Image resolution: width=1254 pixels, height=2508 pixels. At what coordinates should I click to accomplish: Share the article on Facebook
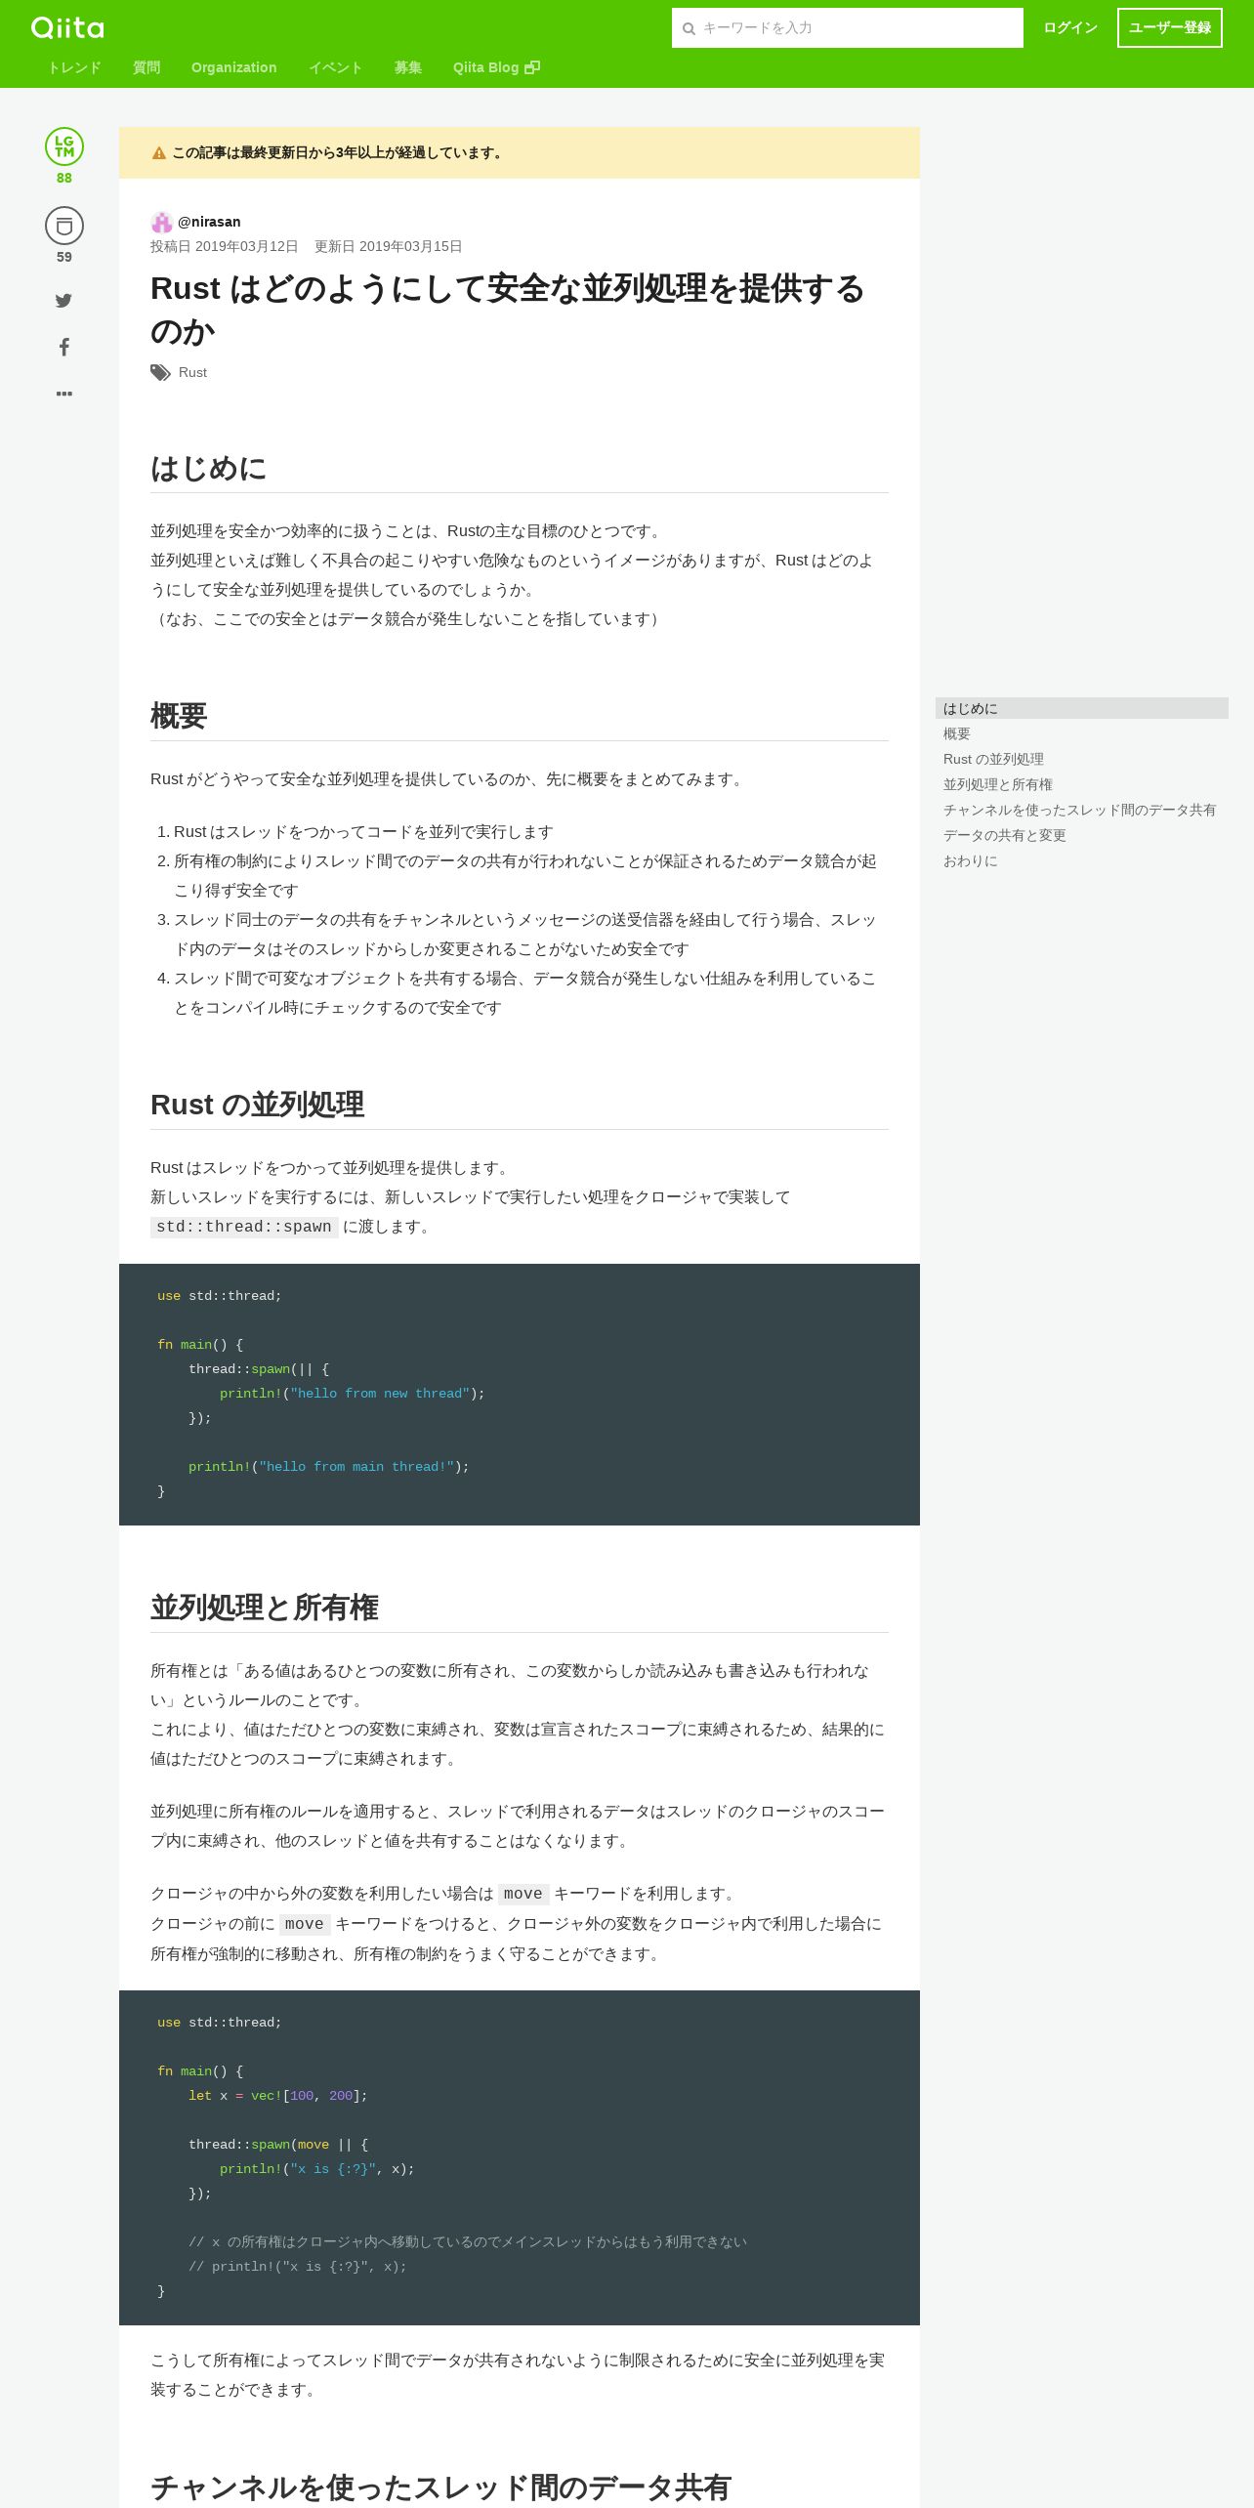64,347
